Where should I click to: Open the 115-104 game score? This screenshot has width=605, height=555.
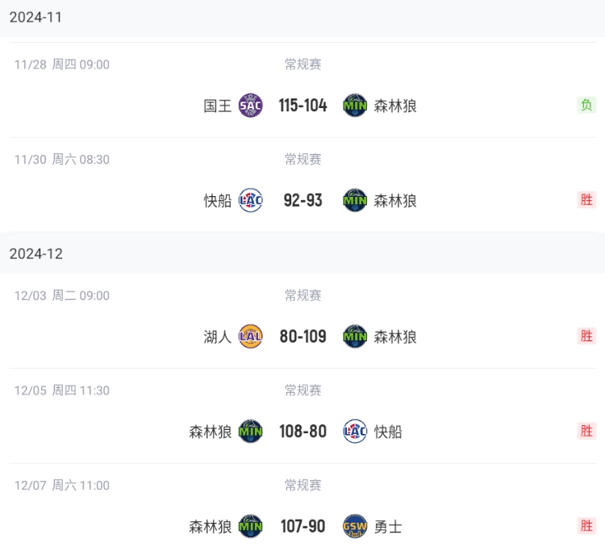[302, 106]
